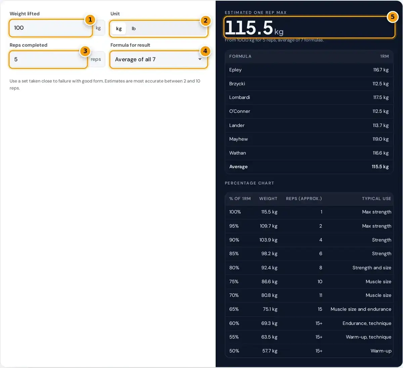
Task: Select the Wathan formula row
Action: pos(309,153)
